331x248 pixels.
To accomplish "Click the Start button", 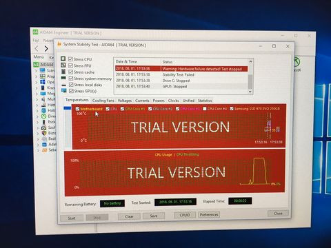I will [x=72, y=218].
